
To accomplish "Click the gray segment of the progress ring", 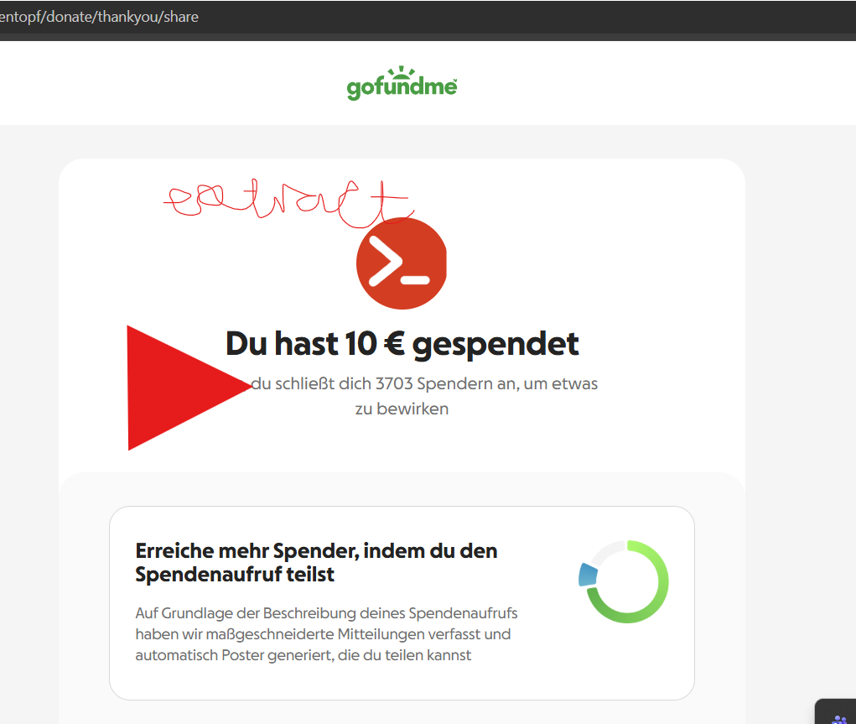I will 605,550.
